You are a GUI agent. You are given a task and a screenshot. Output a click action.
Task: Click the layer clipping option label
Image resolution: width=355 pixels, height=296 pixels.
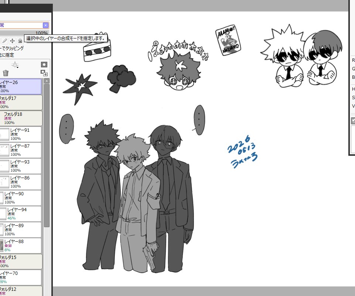(12, 48)
